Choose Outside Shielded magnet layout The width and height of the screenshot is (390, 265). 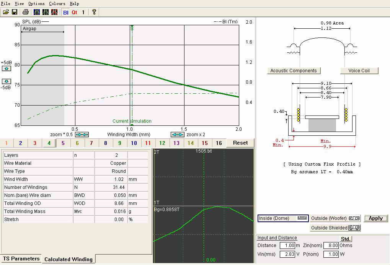[x=335, y=228]
